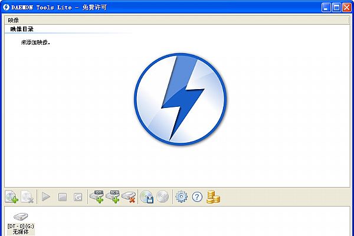Open Help with the question mark icon

coord(197,197)
